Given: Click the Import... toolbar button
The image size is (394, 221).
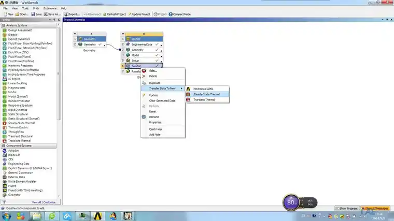Looking at the screenshot, I should pos(72,14).
